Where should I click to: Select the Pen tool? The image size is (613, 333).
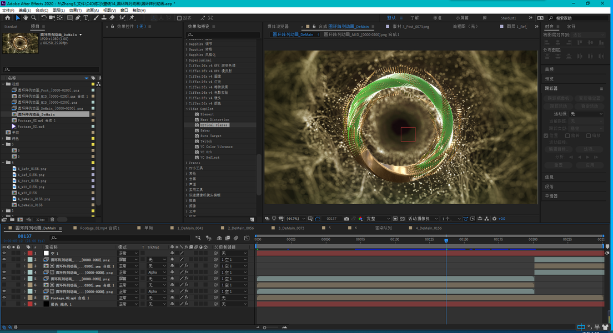(x=78, y=18)
